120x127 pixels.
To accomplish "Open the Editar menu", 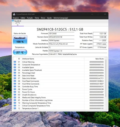I will pos(23,18).
